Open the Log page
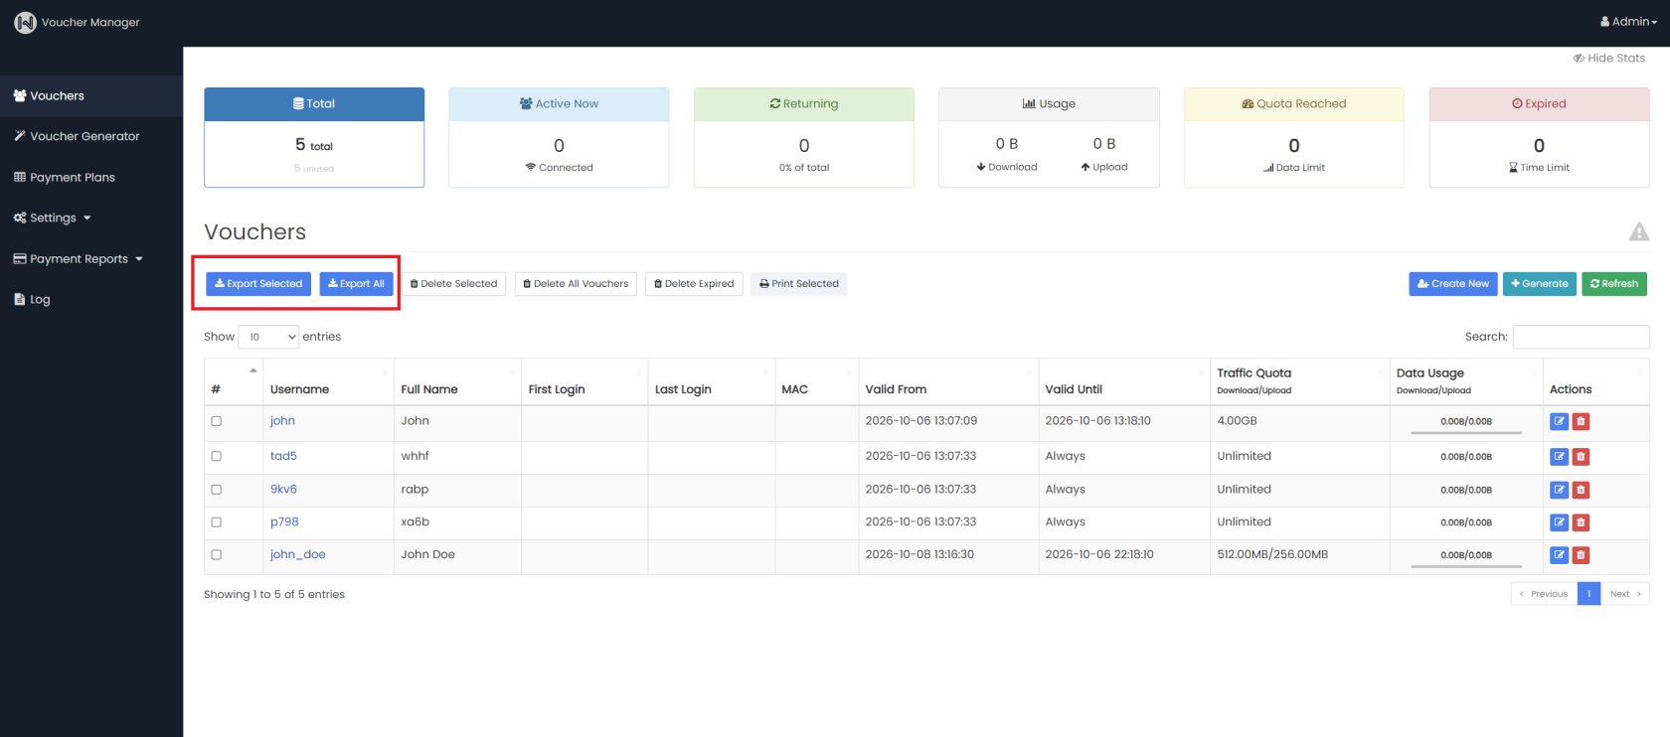Image resolution: width=1670 pixels, height=737 pixels. click(x=91, y=300)
